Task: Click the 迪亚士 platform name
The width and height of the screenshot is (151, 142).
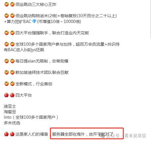Action: (10, 106)
